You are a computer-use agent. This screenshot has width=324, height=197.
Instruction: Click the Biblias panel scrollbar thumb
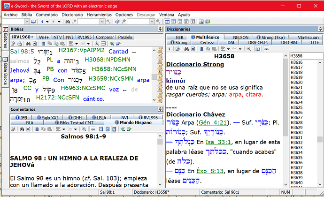[154, 77]
